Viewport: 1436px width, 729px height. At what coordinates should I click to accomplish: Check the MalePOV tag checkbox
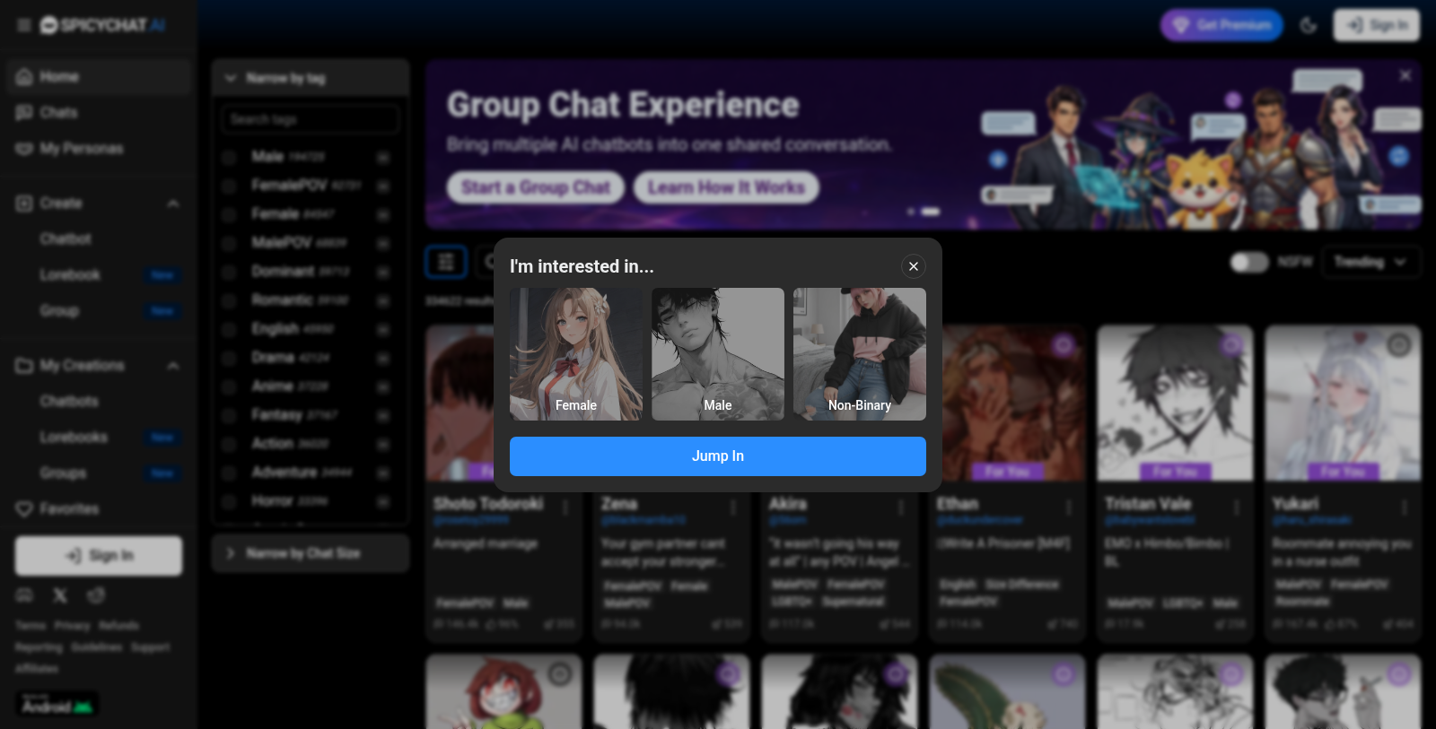click(x=229, y=243)
